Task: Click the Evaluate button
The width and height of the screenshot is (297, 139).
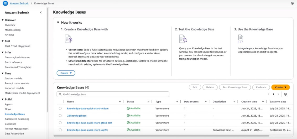Action: click(x=261, y=87)
